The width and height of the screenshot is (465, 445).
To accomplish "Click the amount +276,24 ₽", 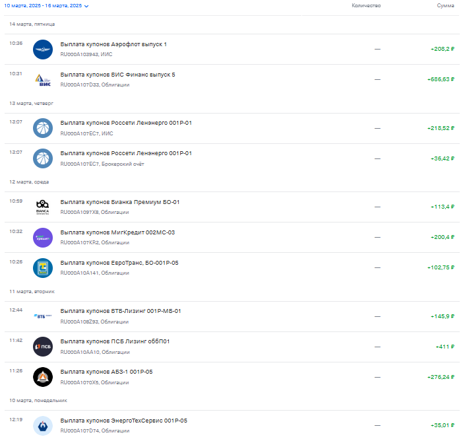I will click(x=441, y=377).
